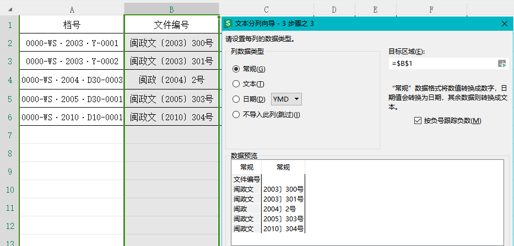Click cell 0000-WS·2003·Y-0002

coord(72,61)
